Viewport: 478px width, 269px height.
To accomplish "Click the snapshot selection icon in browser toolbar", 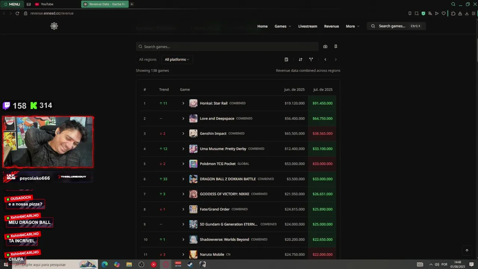I will pyautogui.click(x=416, y=13).
